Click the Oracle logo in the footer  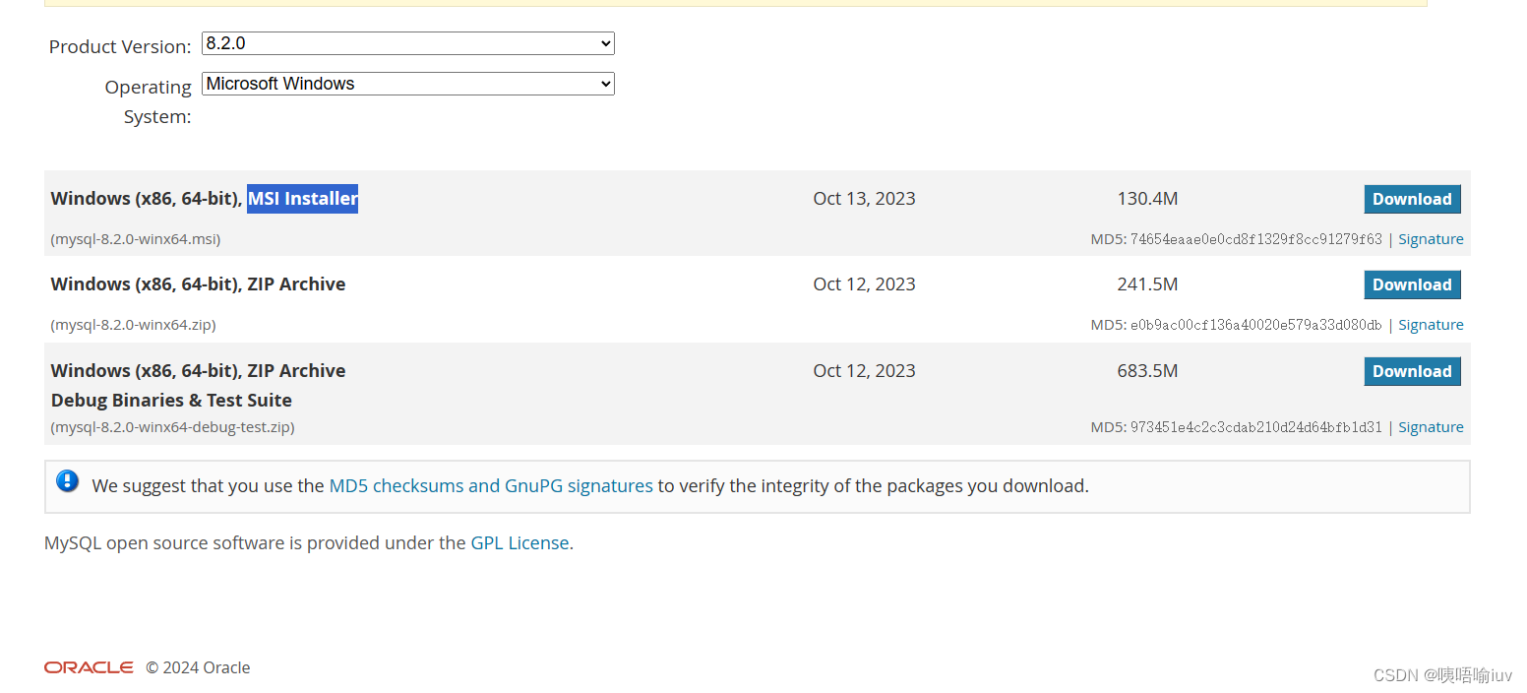(x=89, y=667)
